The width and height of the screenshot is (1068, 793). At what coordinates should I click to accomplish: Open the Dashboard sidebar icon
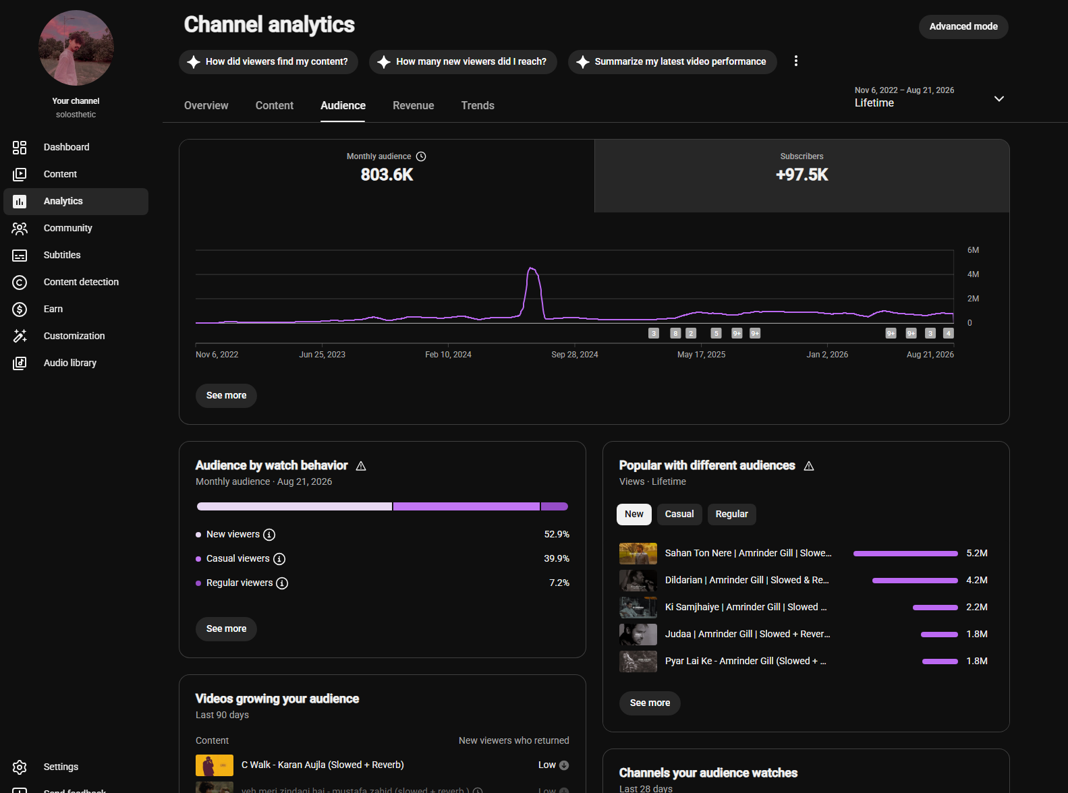20,147
